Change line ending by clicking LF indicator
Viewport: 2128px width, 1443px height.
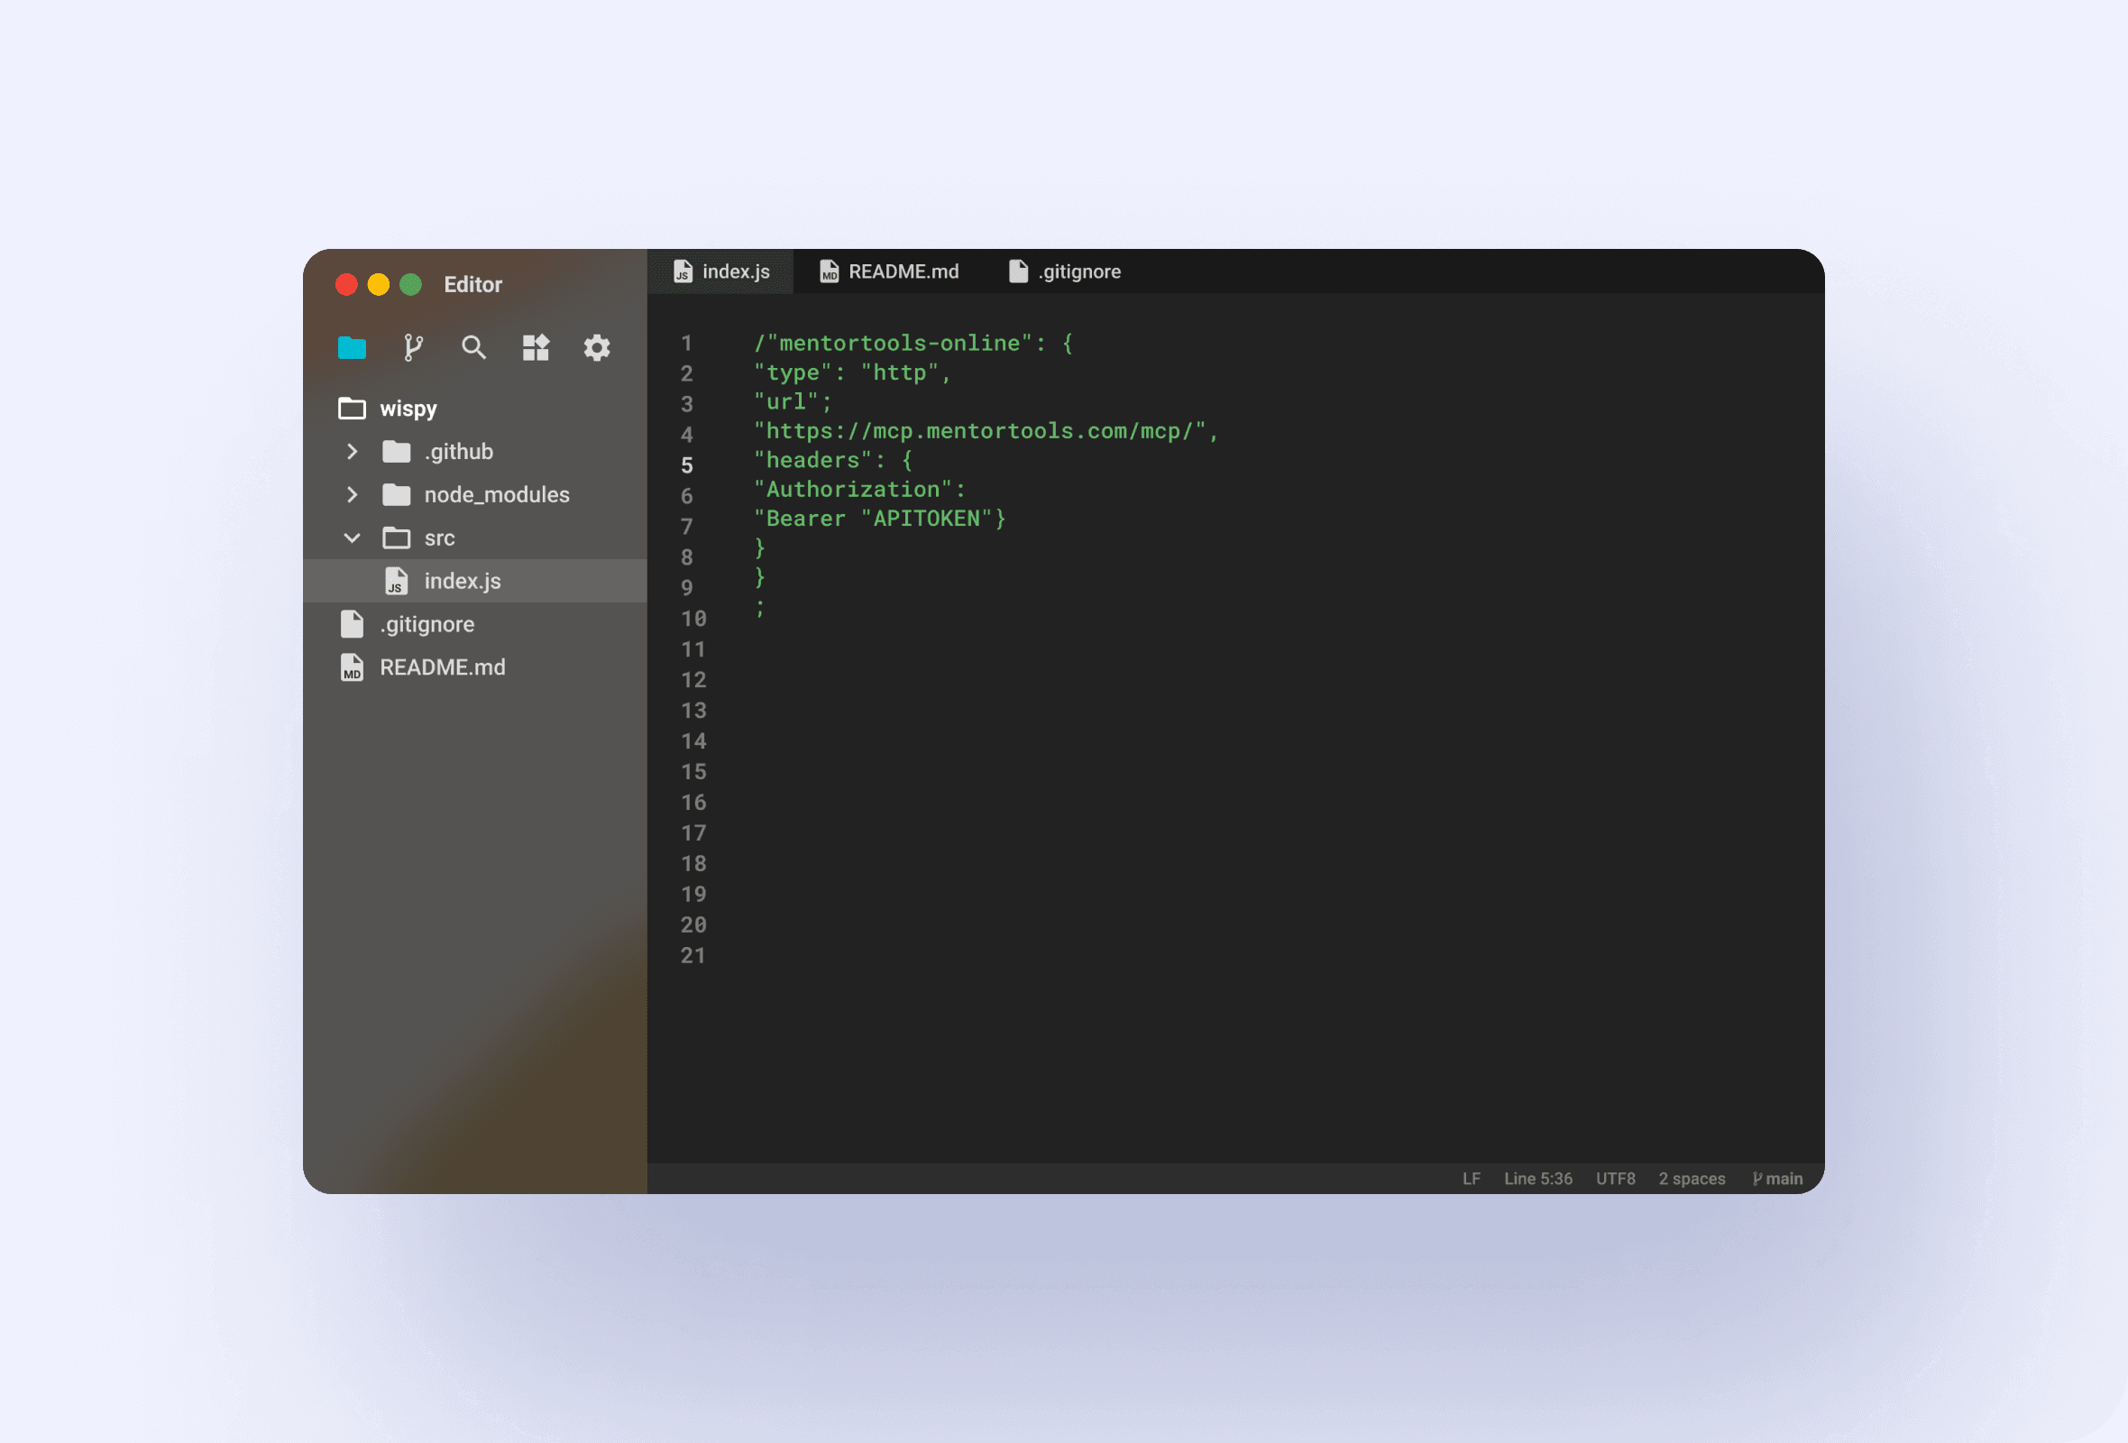[1472, 1179]
